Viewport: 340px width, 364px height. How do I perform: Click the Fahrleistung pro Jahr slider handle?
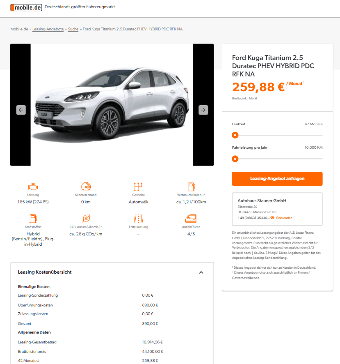[x=235, y=159]
